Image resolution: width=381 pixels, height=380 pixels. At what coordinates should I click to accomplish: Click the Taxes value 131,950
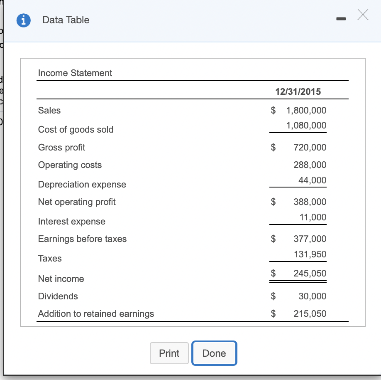click(x=310, y=254)
